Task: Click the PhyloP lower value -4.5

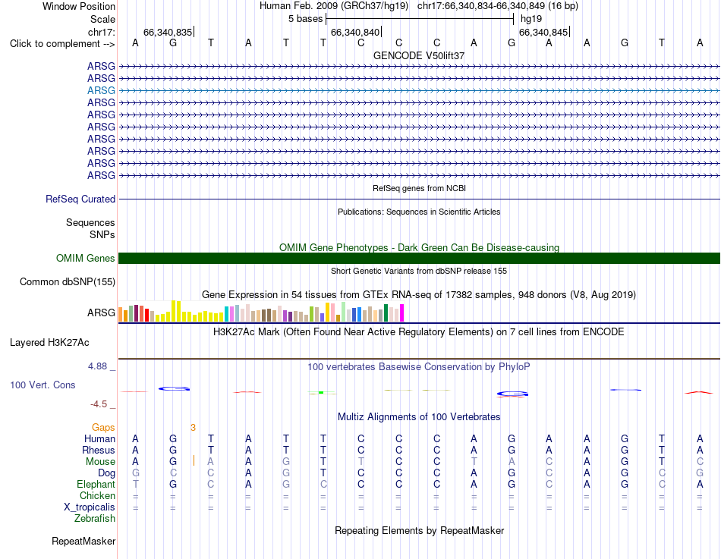Action: tap(99, 404)
